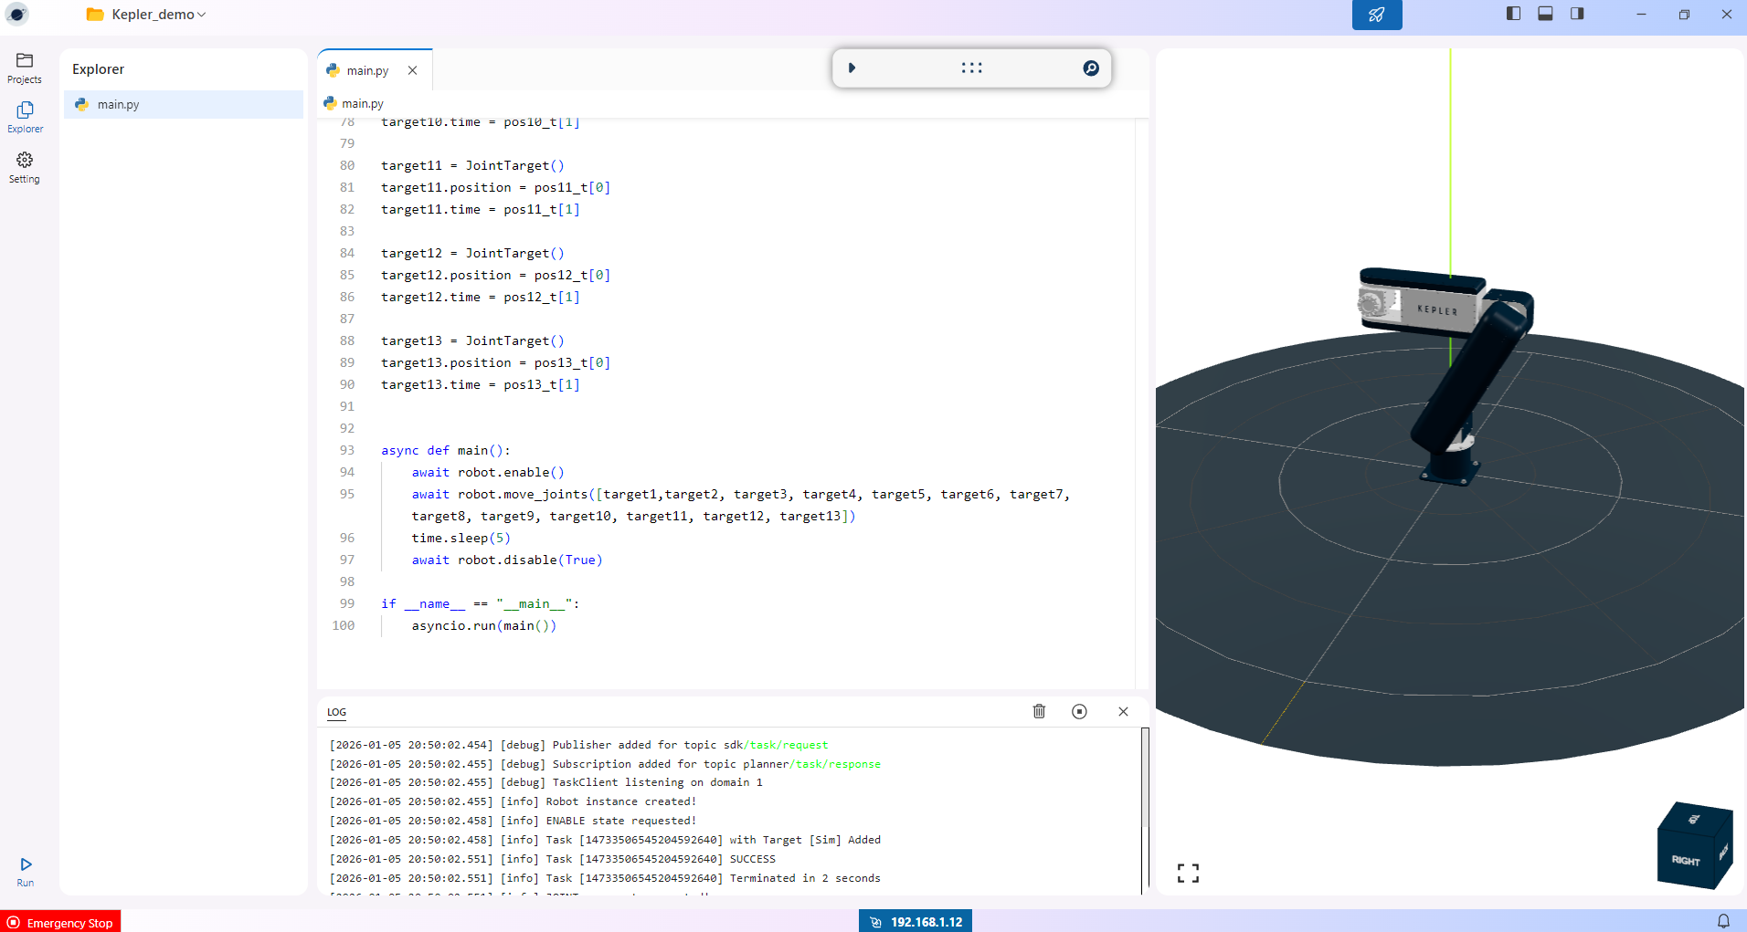Select main.py in the Explorer list
This screenshot has height=932, width=1747.
point(119,104)
